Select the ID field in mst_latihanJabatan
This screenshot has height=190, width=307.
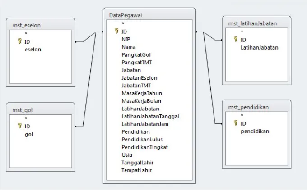tap(257, 40)
